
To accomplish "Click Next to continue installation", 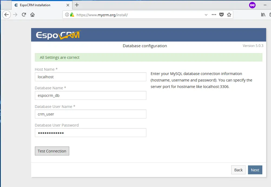I will coord(255,170).
